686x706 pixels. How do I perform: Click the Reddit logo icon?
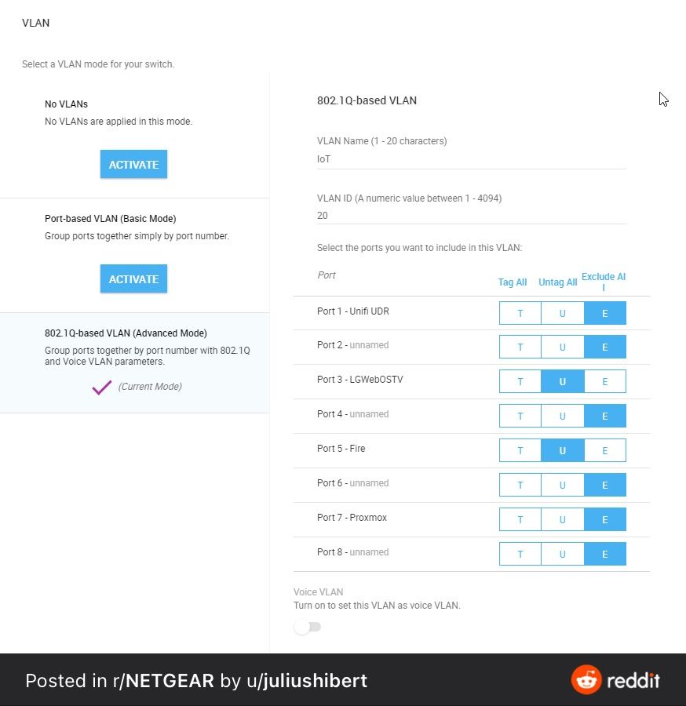(586, 680)
